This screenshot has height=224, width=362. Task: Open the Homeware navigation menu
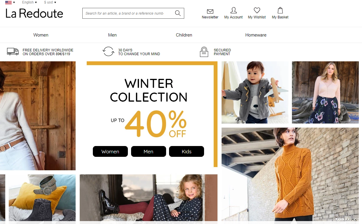[x=256, y=35]
